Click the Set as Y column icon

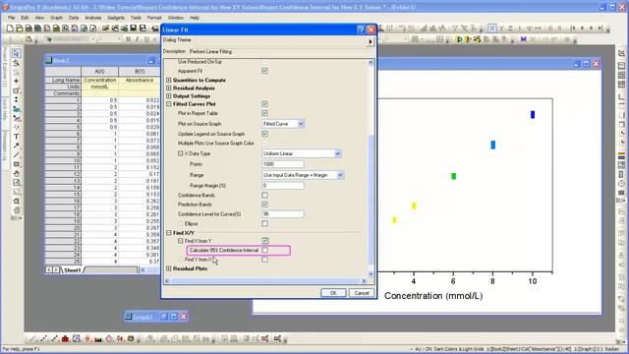tap(501, 29)
